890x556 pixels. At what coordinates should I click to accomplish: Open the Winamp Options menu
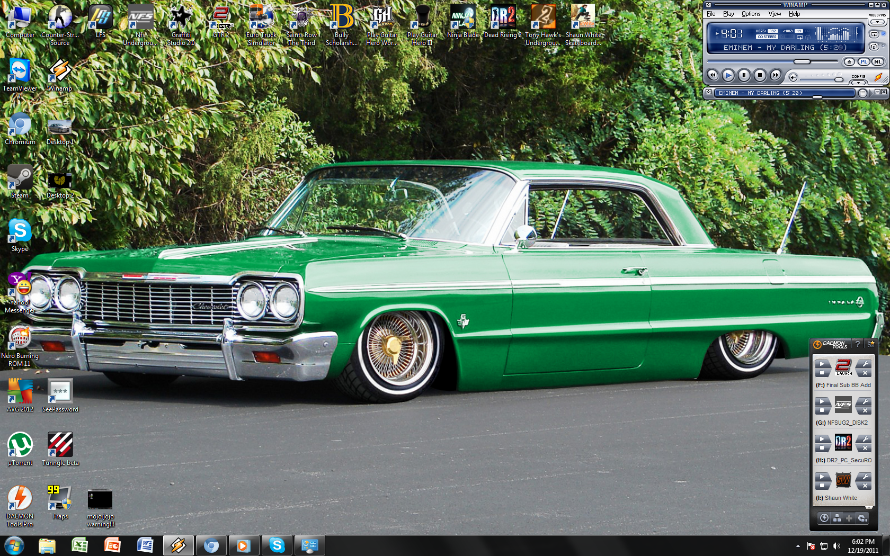[751, 14]
